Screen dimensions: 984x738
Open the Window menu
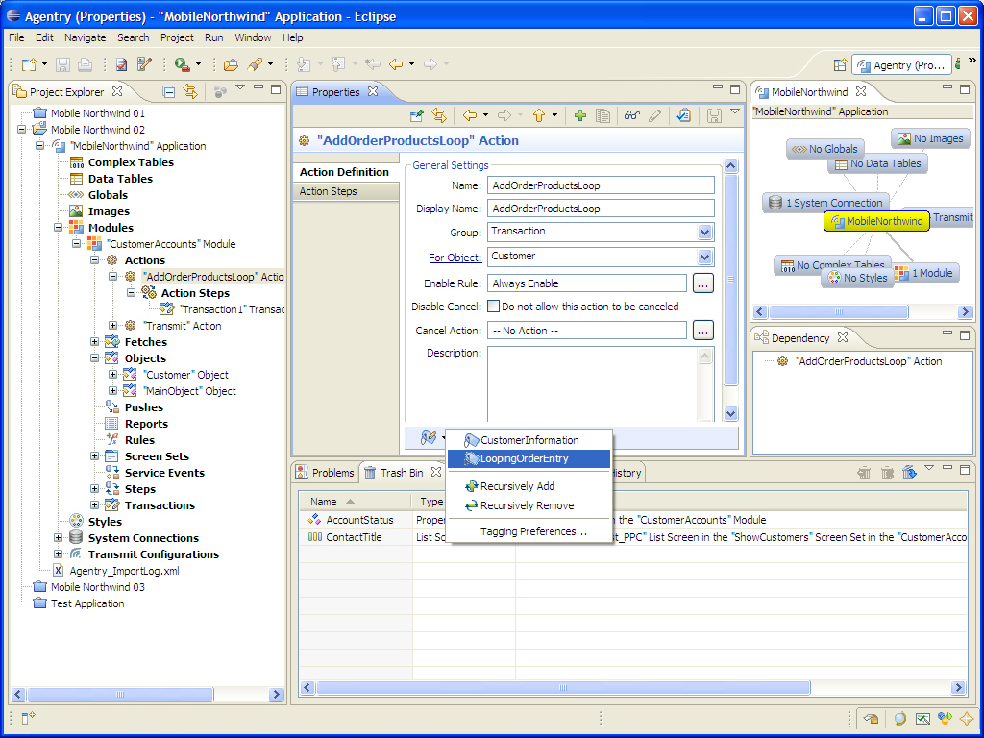click(253, 37)
